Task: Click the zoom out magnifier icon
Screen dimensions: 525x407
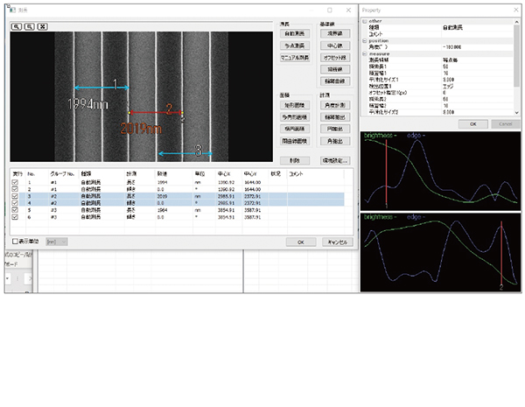Action: click(30, 27)
